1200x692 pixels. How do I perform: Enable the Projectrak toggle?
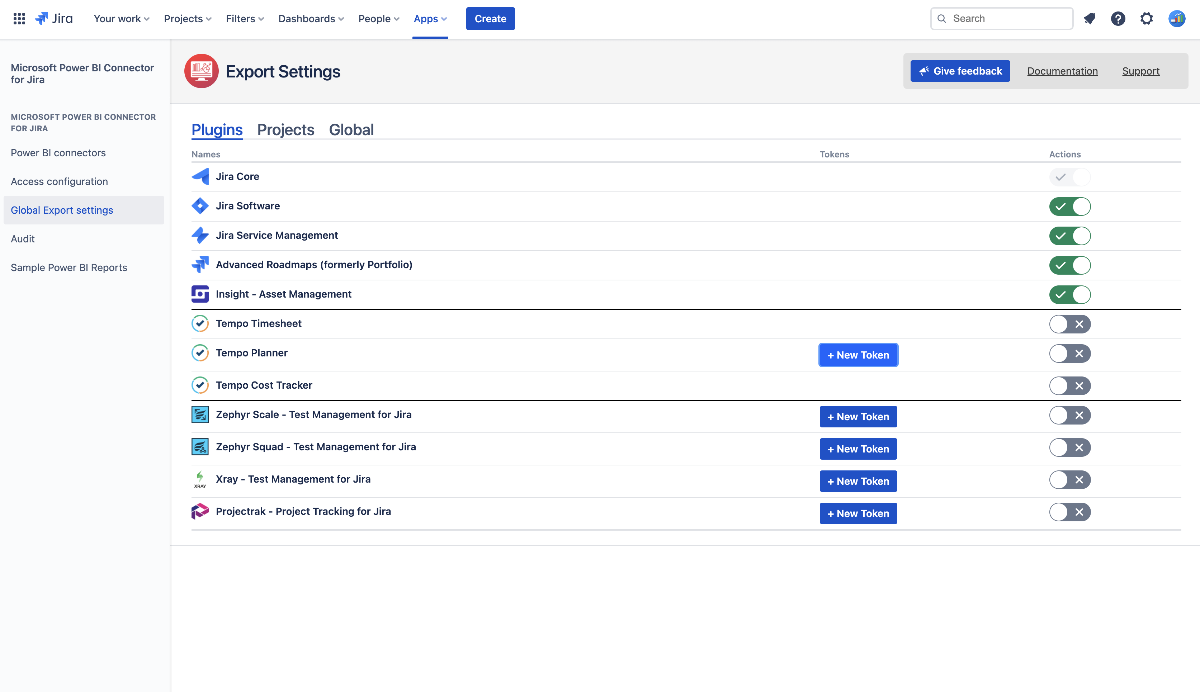[x=1070, y=513]
